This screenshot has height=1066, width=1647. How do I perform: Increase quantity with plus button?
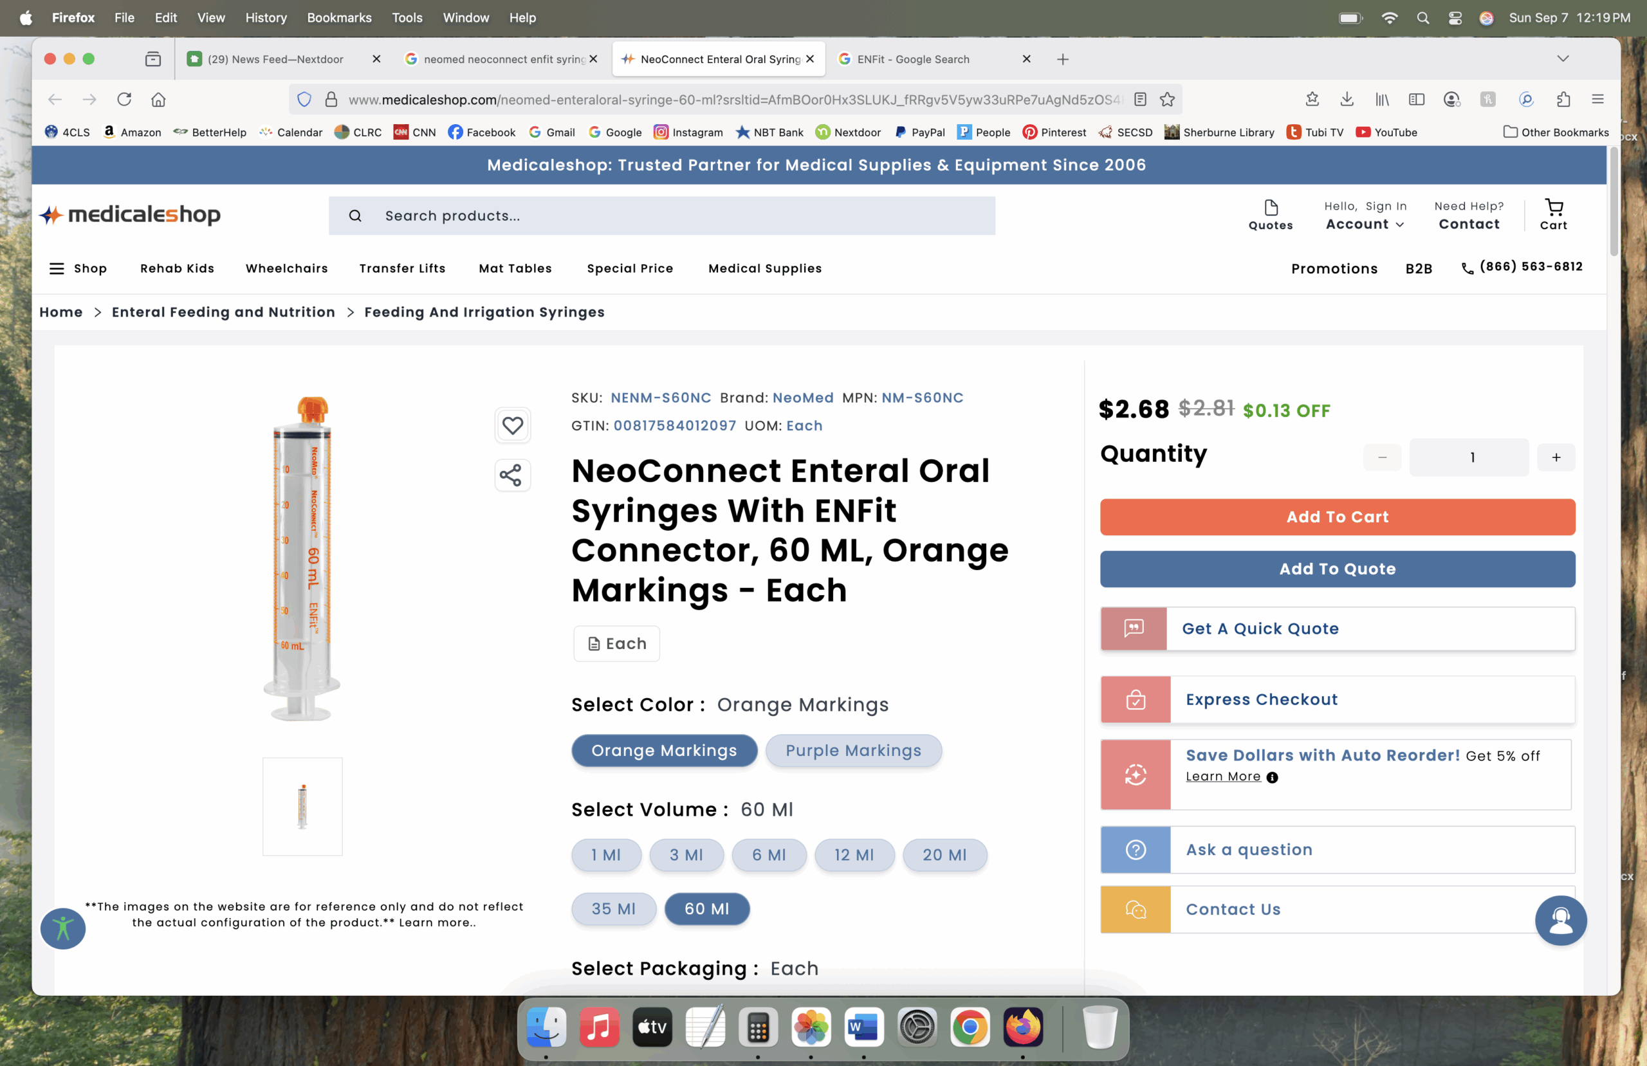coord(1556,457)
